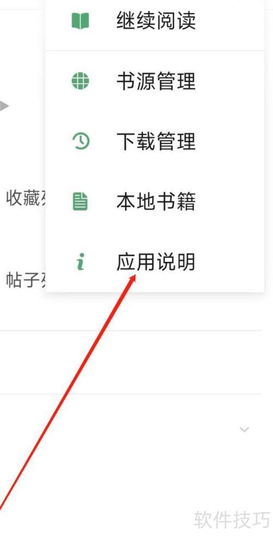Tap the partially hidden 帖子 label

click(26, 280)
